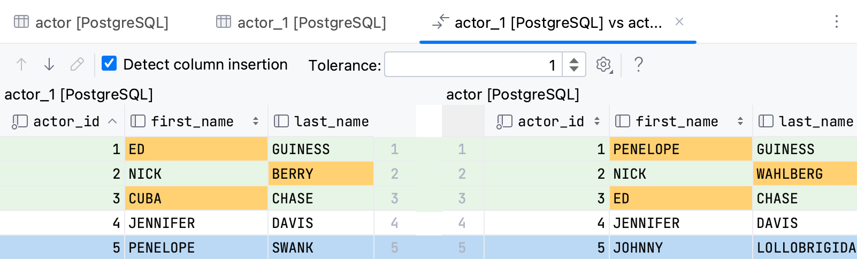Uncheck Detect column insertion checkbox

[x=109, y=64]
